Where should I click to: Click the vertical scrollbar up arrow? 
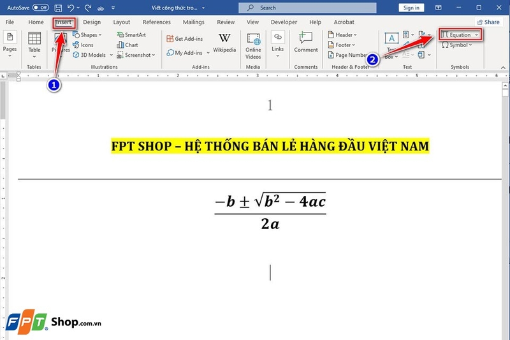[505, 85]
